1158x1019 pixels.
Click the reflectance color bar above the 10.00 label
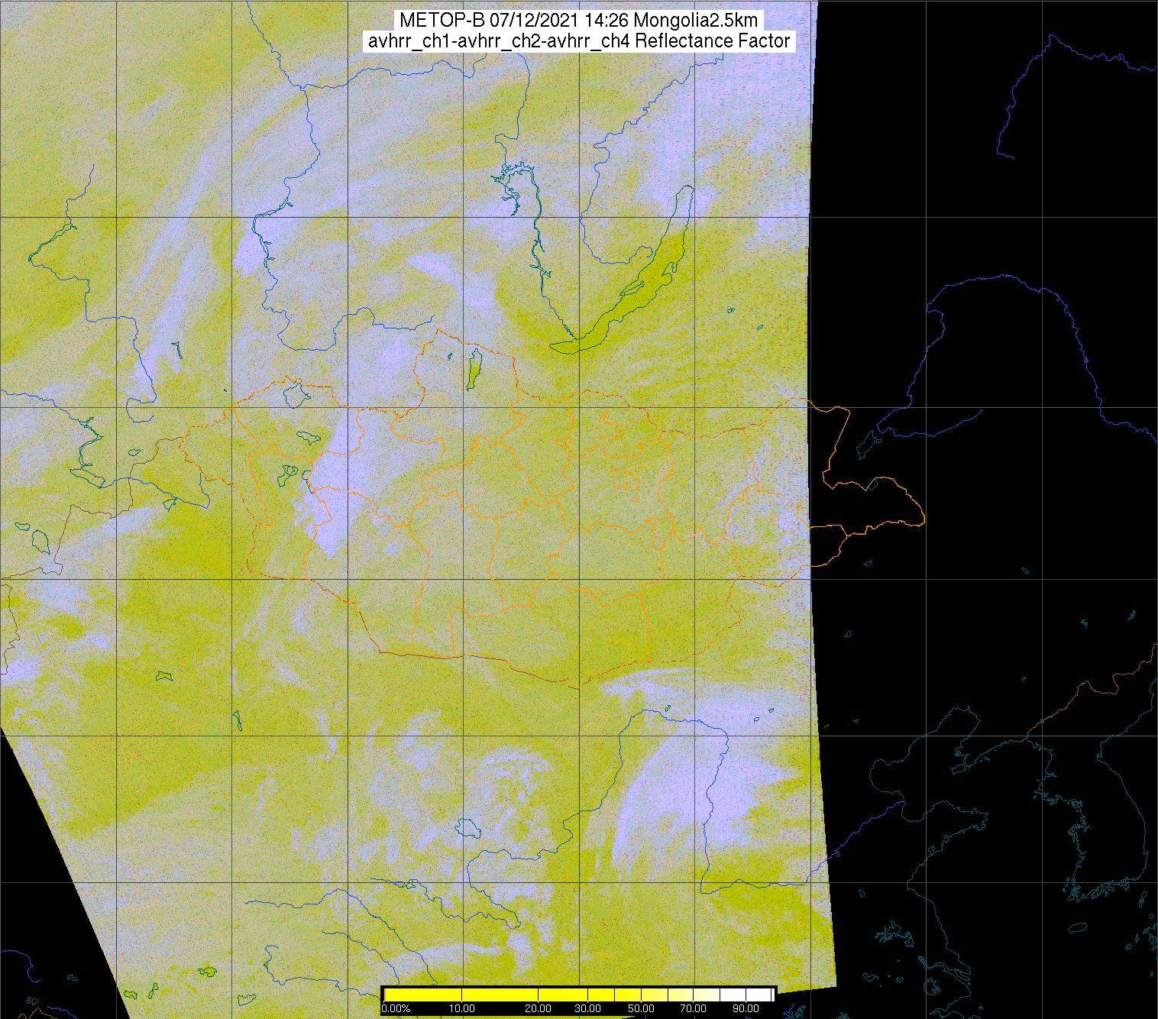[461, 995]
